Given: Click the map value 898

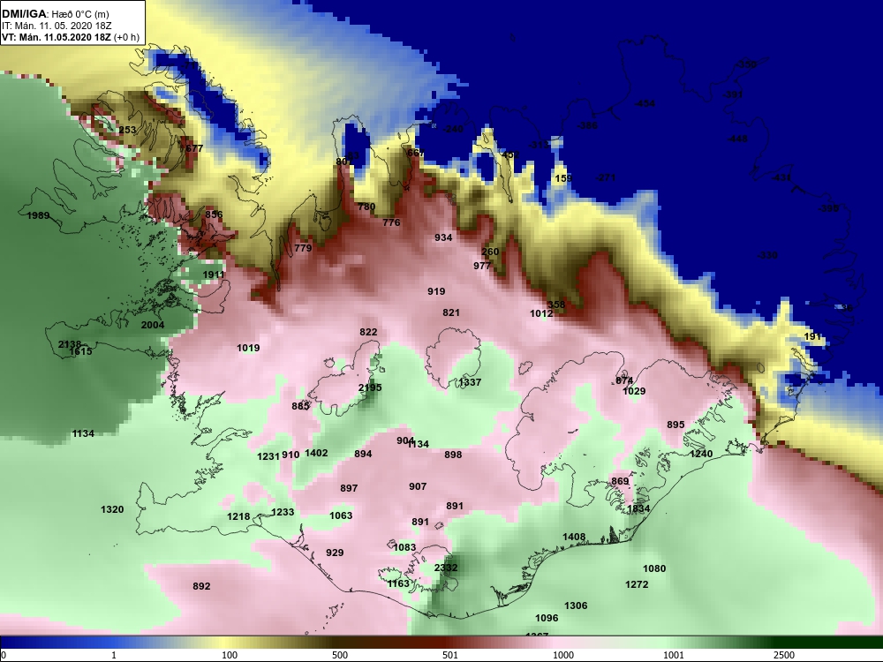Looking at the screenshot, I should click(x=453, y=455).
